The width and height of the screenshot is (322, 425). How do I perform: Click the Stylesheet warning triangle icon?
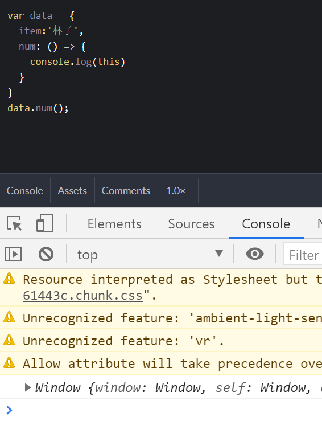pyautogui.click(x=9, y=279)
